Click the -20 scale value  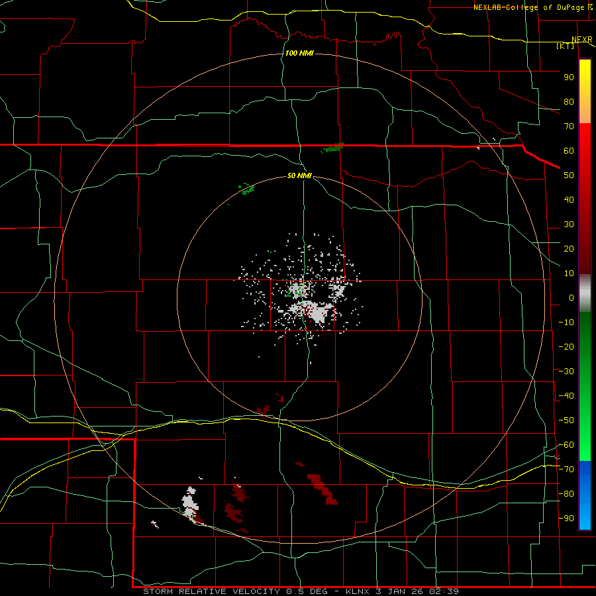(566, 346)
